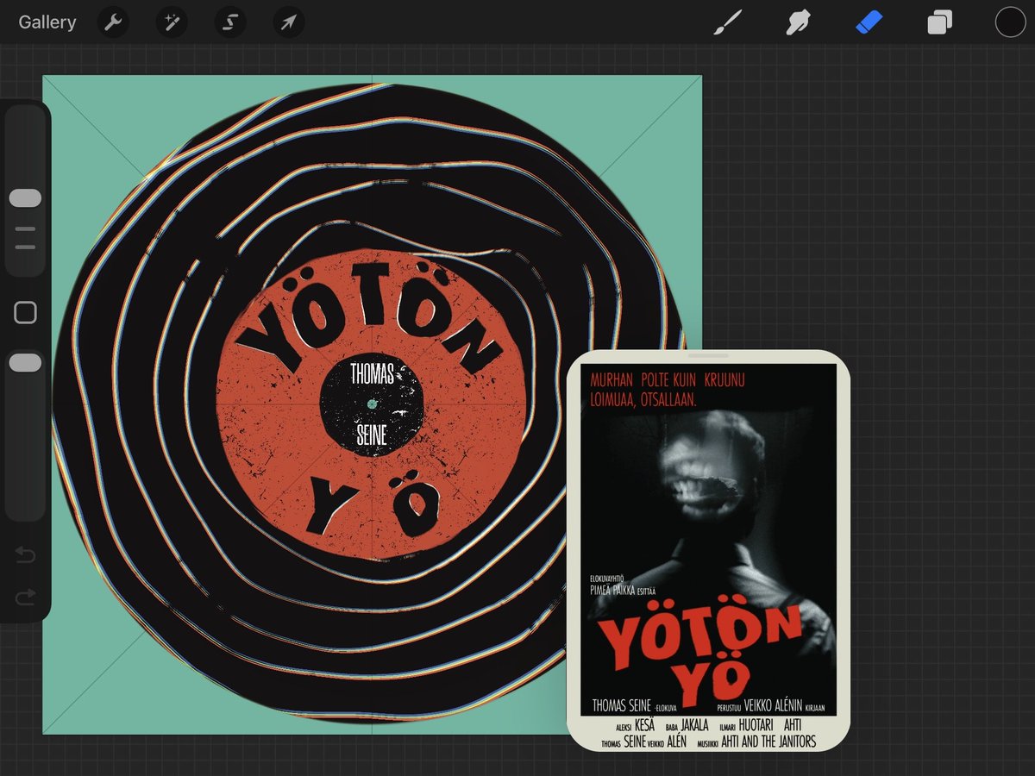
Task: Adjust the brush opacity slider
Action: (x=25, y=364)
